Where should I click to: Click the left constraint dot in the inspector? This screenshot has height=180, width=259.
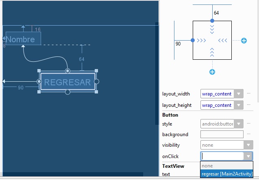point(193,41)
